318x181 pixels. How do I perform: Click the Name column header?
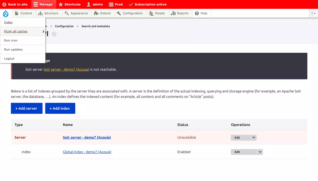tap(68, 125)
